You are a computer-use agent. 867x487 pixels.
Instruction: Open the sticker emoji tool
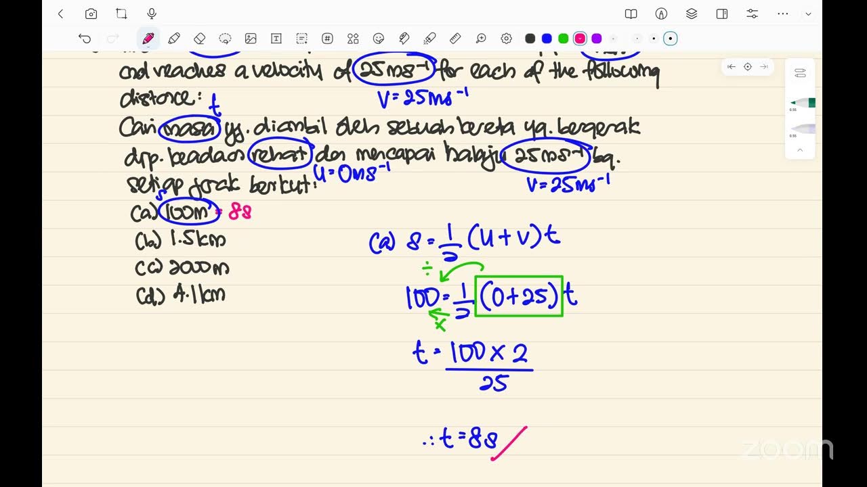[x=379, y=39]
